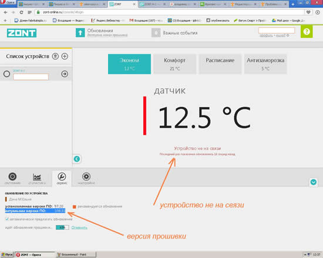Select the Комфорт 21 °C mode tab

point(174,64)
